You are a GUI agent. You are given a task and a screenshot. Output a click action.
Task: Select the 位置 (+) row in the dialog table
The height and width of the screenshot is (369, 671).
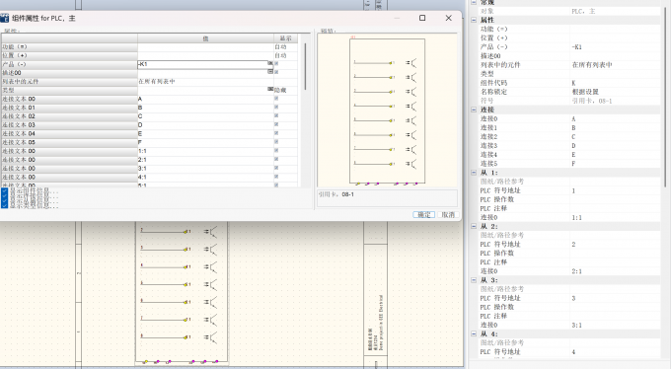tap(149, 55)
